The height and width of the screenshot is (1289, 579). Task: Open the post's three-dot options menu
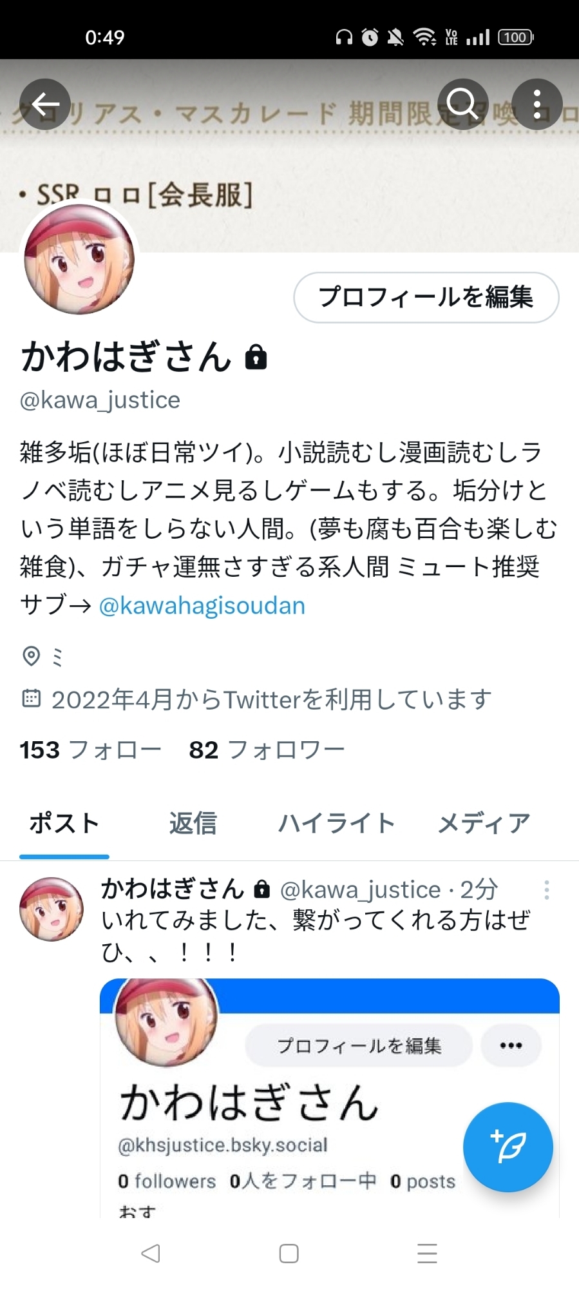click(547, 890)
